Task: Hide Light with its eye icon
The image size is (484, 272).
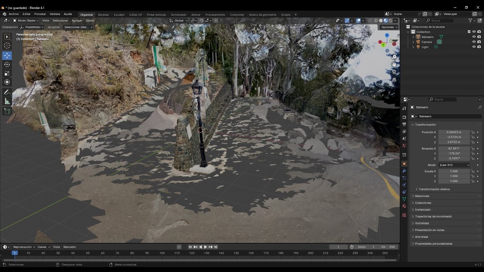Action: click(x=474, y=47)
